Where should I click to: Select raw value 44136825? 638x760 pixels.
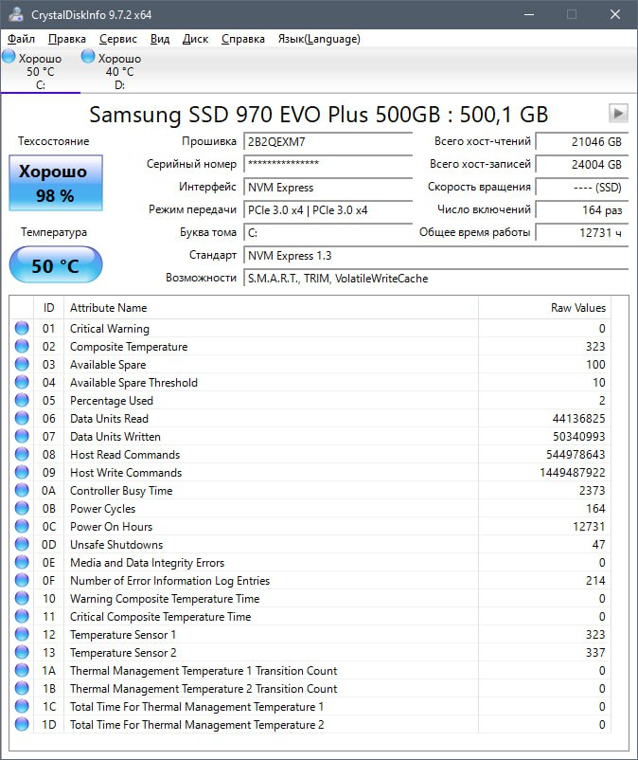pos(578,418)
